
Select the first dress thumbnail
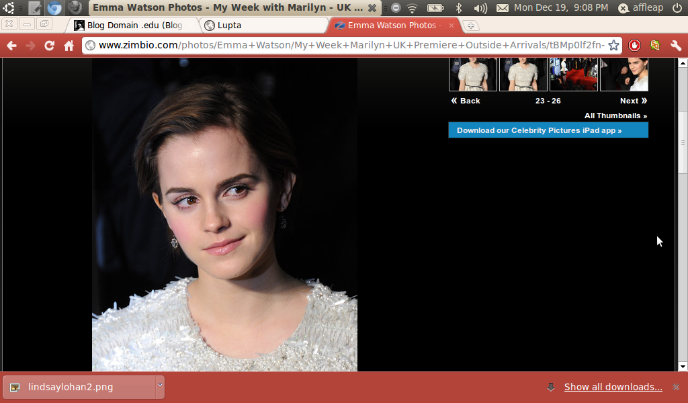[473, 74]
